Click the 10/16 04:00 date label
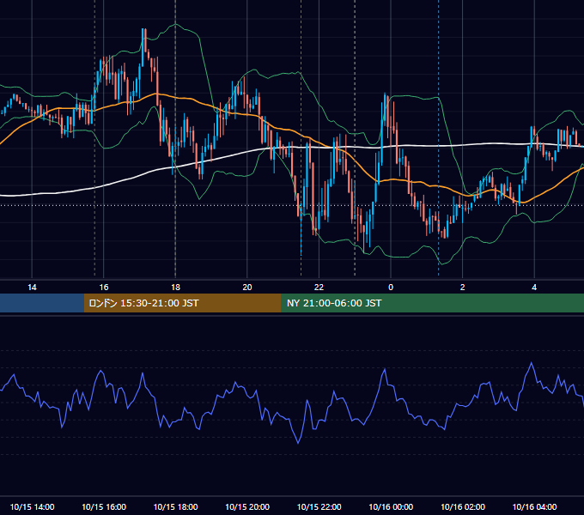Viewport: 584px width, 515px height. [x=534, y=506]
